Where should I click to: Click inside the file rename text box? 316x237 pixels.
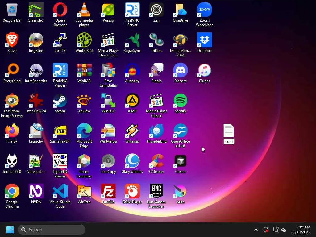click(x=229, y=142)
